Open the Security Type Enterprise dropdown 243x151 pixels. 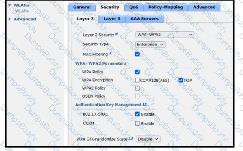(150, 45)
